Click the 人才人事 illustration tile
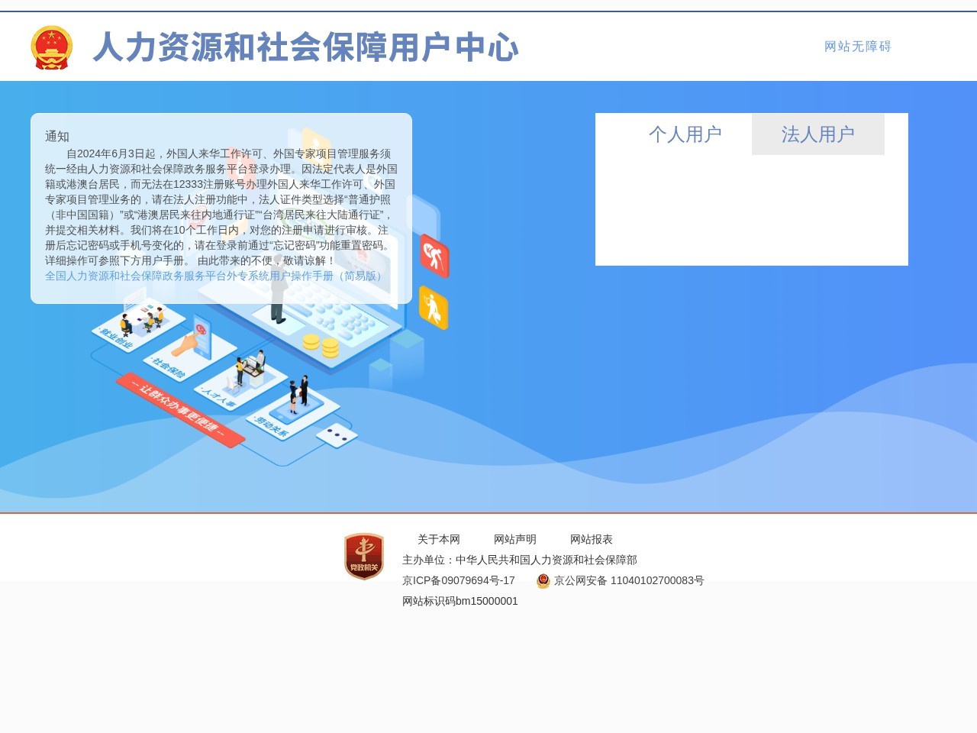Viewport: 977px width, 733px height. [x=240, y=380]
